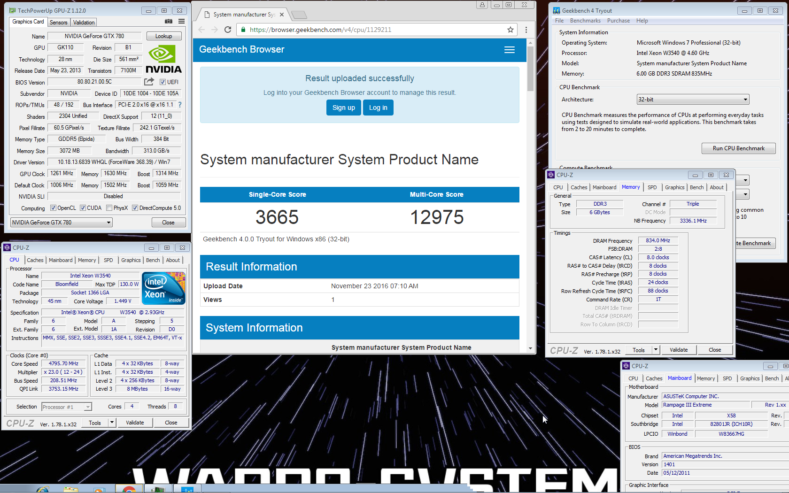Click the NVIDIA logo in GPU-Z
This screenshot has height=493, width=789.
pos(163,59)
